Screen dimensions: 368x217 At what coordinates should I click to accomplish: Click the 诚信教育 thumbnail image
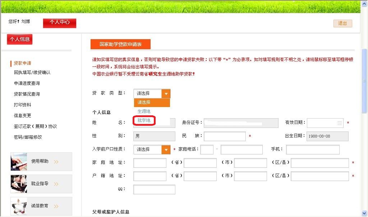point(19,206)
